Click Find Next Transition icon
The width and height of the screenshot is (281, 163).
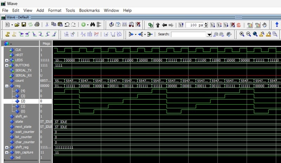28,34
